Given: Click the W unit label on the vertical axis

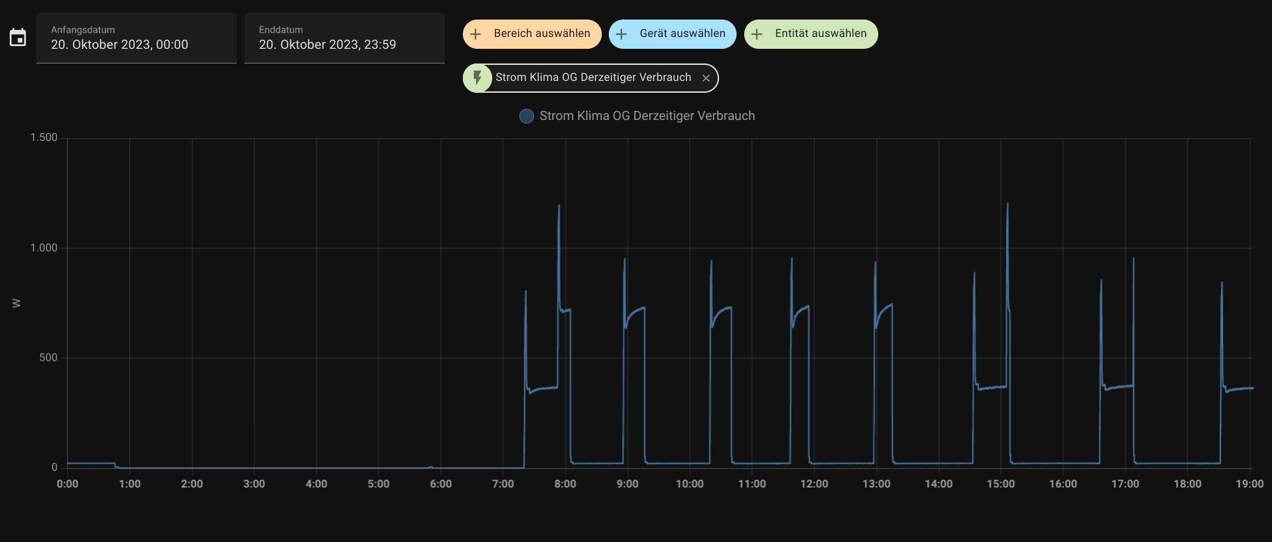Looking at the screenshot, I should [17, 303].
